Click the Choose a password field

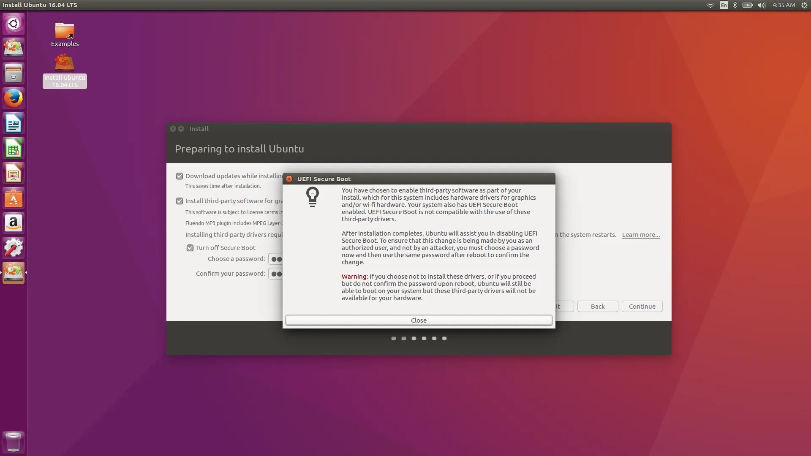click(275, 259)
